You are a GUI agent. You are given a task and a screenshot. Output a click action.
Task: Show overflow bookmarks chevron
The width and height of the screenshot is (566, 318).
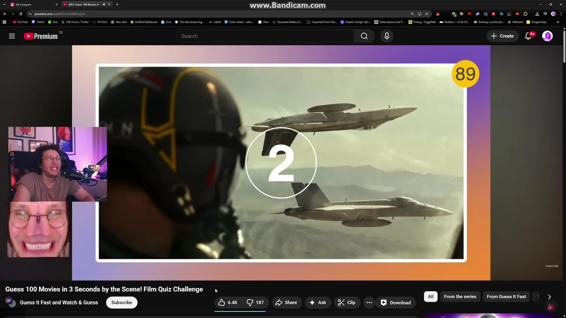coord(558,22)
